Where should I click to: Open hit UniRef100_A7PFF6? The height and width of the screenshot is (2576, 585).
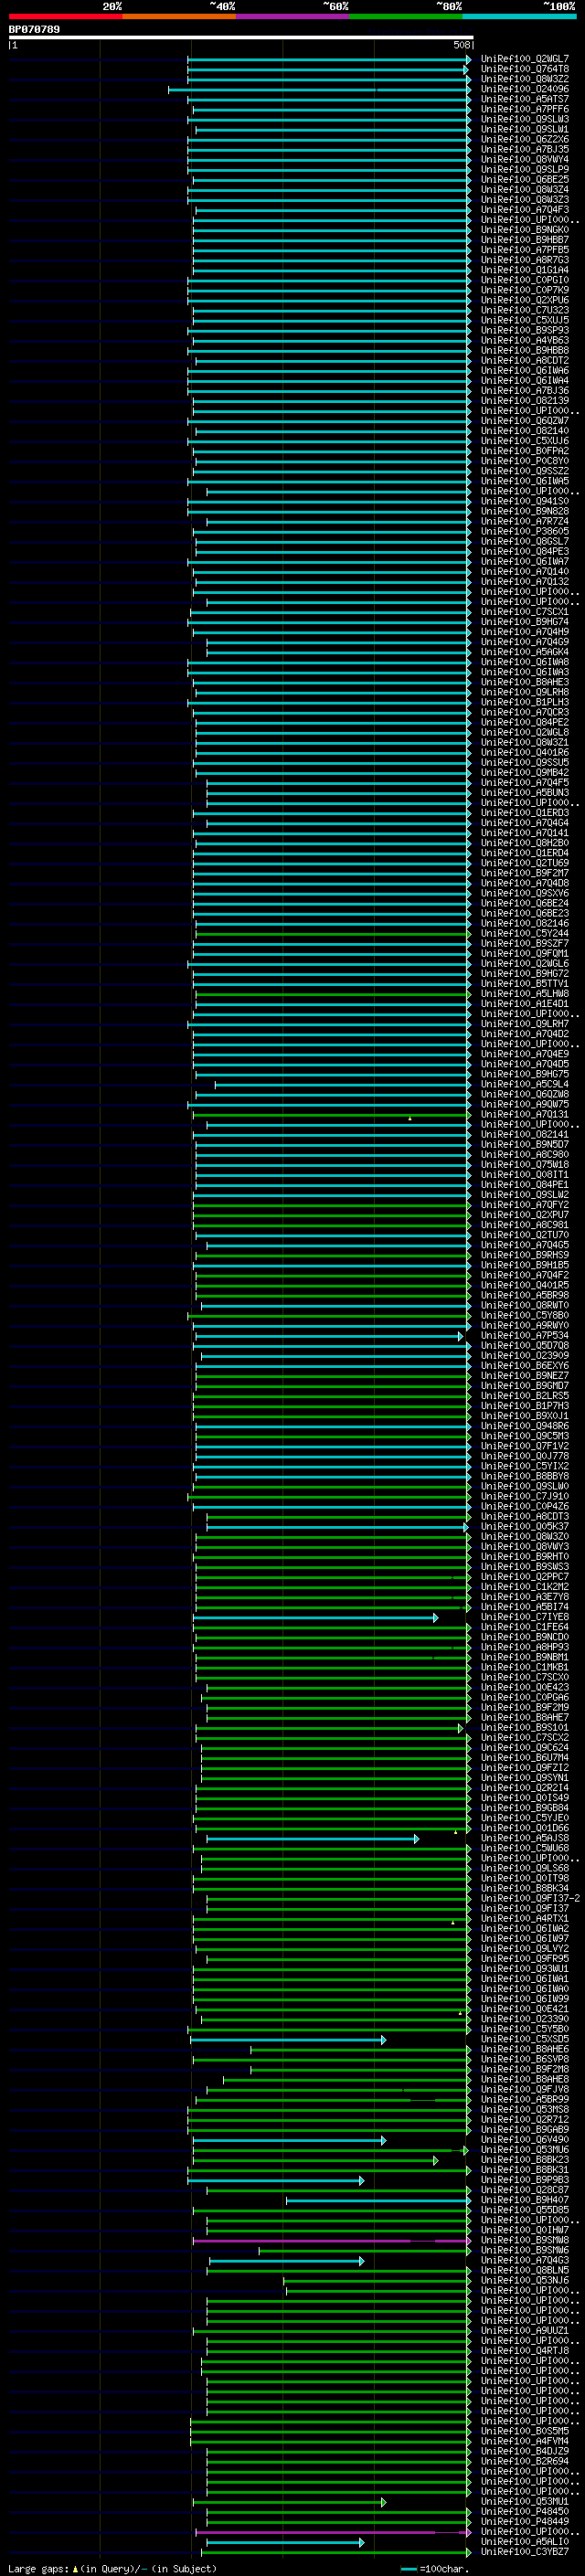coord(525,109)
